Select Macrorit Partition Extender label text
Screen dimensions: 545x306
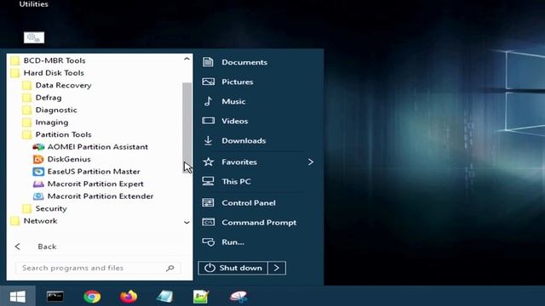pos(100,196)
